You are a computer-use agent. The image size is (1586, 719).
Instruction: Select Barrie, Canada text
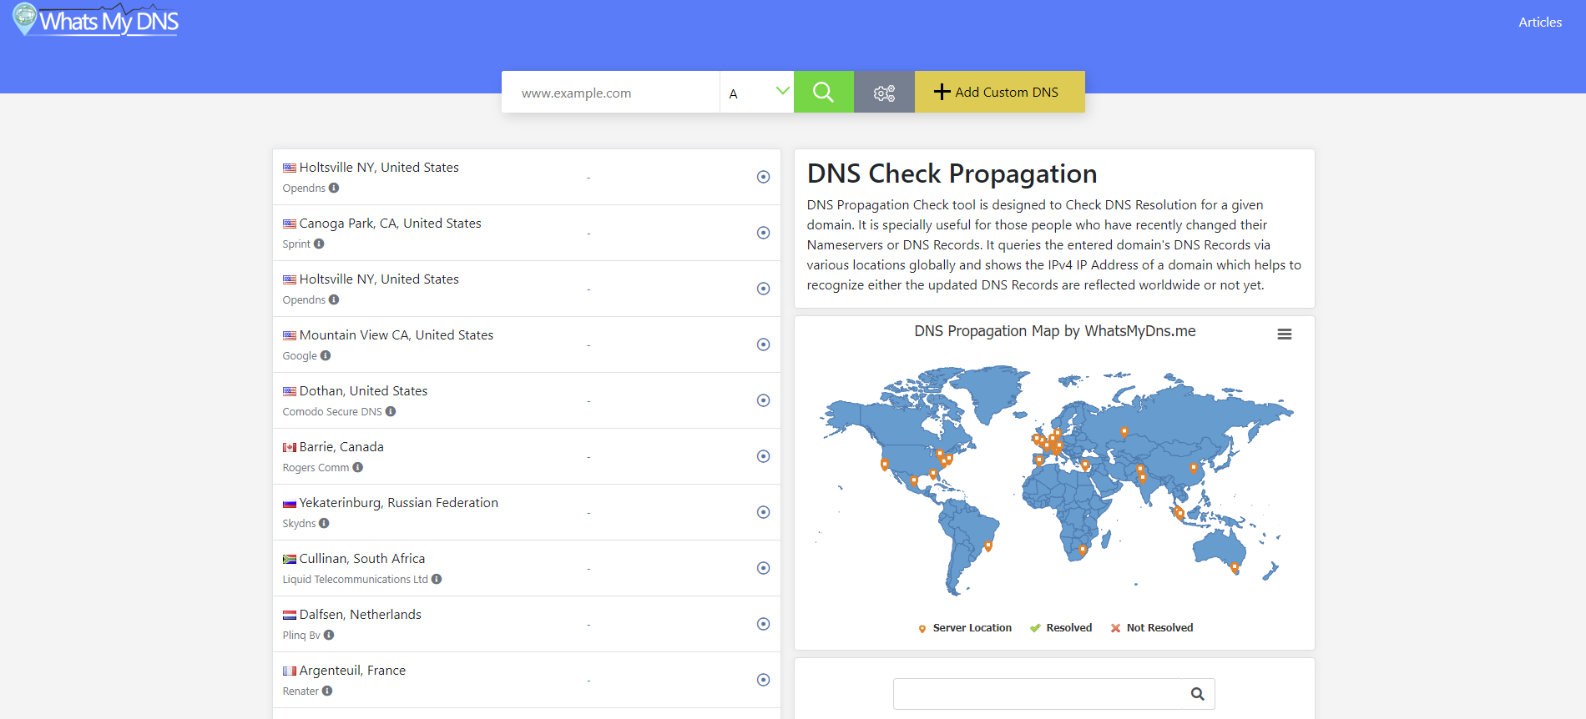coord(341,446)
